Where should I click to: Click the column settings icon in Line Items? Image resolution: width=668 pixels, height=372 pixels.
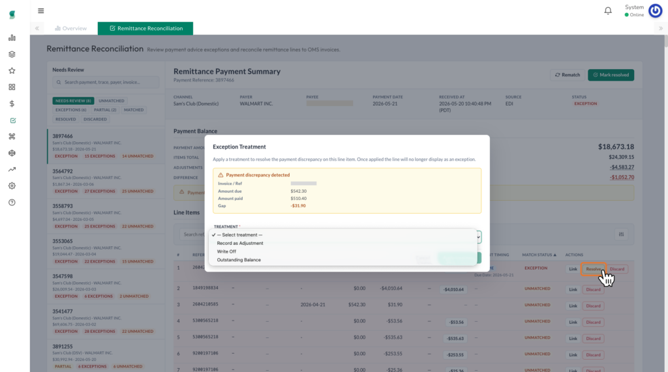(621, 234)
